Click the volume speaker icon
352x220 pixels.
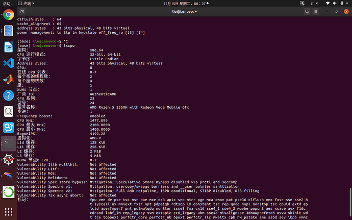[x=335, y=4]
